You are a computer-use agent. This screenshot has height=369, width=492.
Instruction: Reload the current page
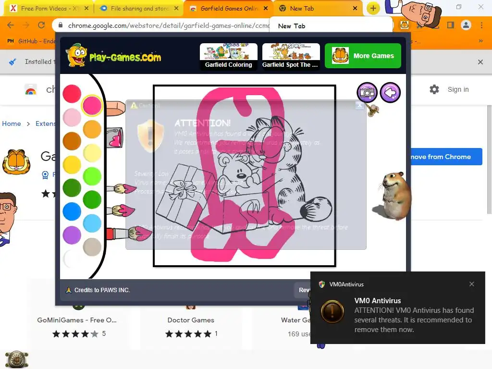coord(41,25)
